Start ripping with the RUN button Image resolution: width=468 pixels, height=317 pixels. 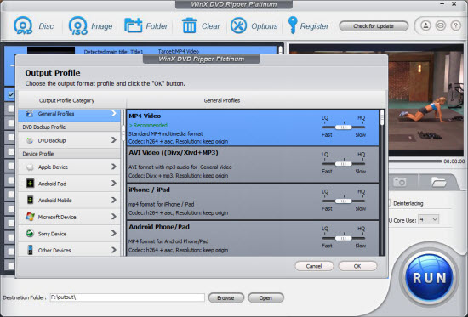429,277
